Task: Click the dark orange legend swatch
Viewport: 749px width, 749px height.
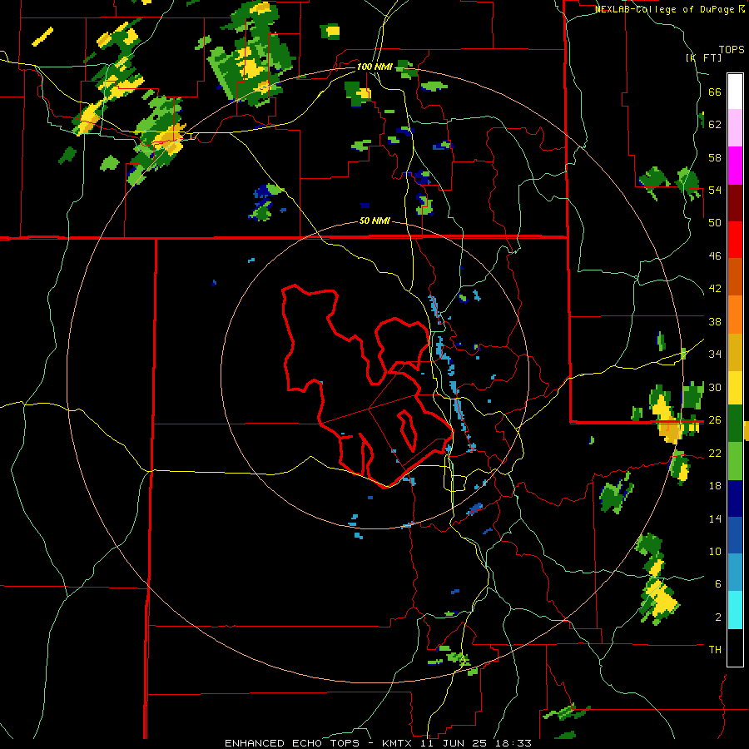Action: coord(735,276)
